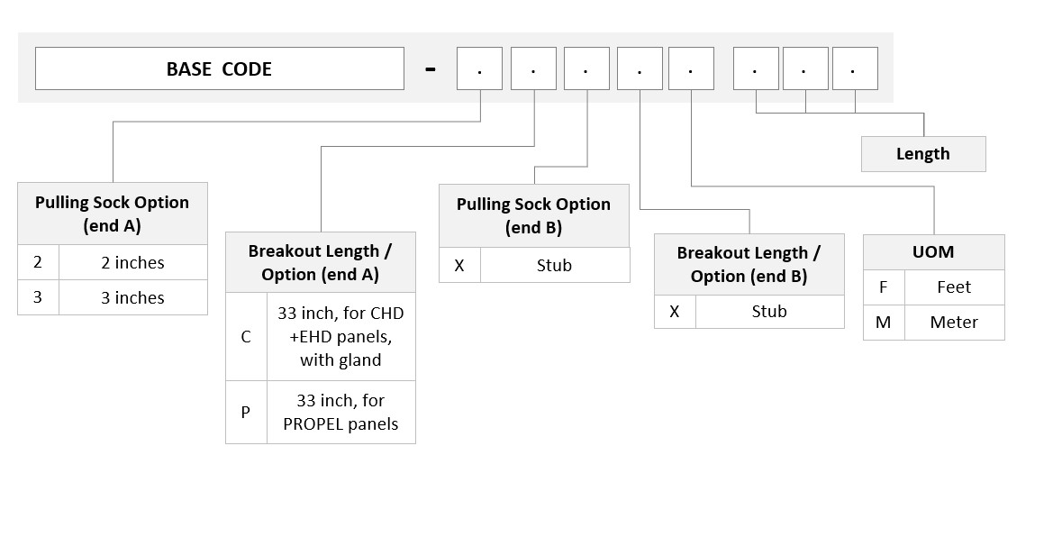The width and height of the screenshot is (1062, 537).
Task: Click code letter P cell
Action: (246, 412)
